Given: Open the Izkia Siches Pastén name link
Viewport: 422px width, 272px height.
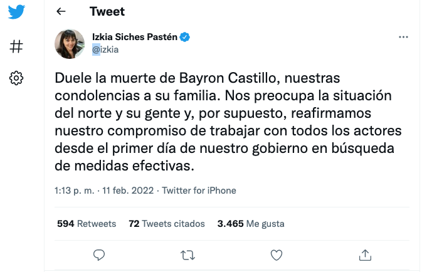Looking at the screenshot, I should [135, 37].
